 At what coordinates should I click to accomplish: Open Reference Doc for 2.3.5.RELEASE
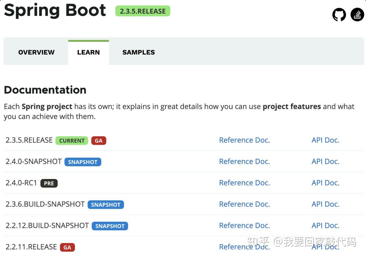(244, 140)
